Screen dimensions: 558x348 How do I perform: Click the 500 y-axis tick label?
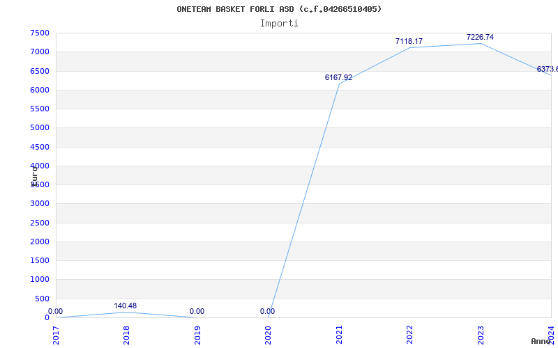coord(42,299)
